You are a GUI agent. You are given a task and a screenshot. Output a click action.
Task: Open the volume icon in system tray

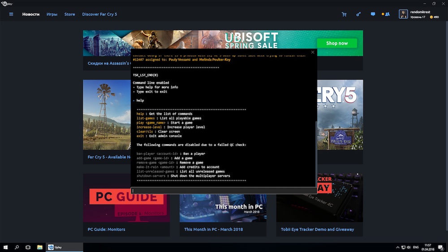pyautogui.click(x=409, y=248)
